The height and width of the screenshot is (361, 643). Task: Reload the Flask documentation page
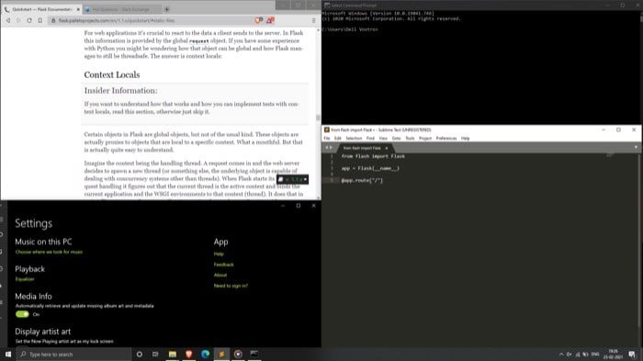(x=29, y=20)
